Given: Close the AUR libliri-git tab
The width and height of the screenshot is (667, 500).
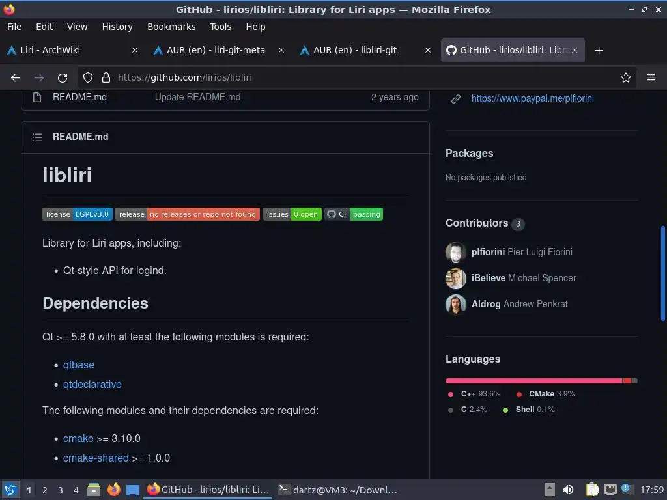Looking at the screenshot, I should [x=428, y=50].
